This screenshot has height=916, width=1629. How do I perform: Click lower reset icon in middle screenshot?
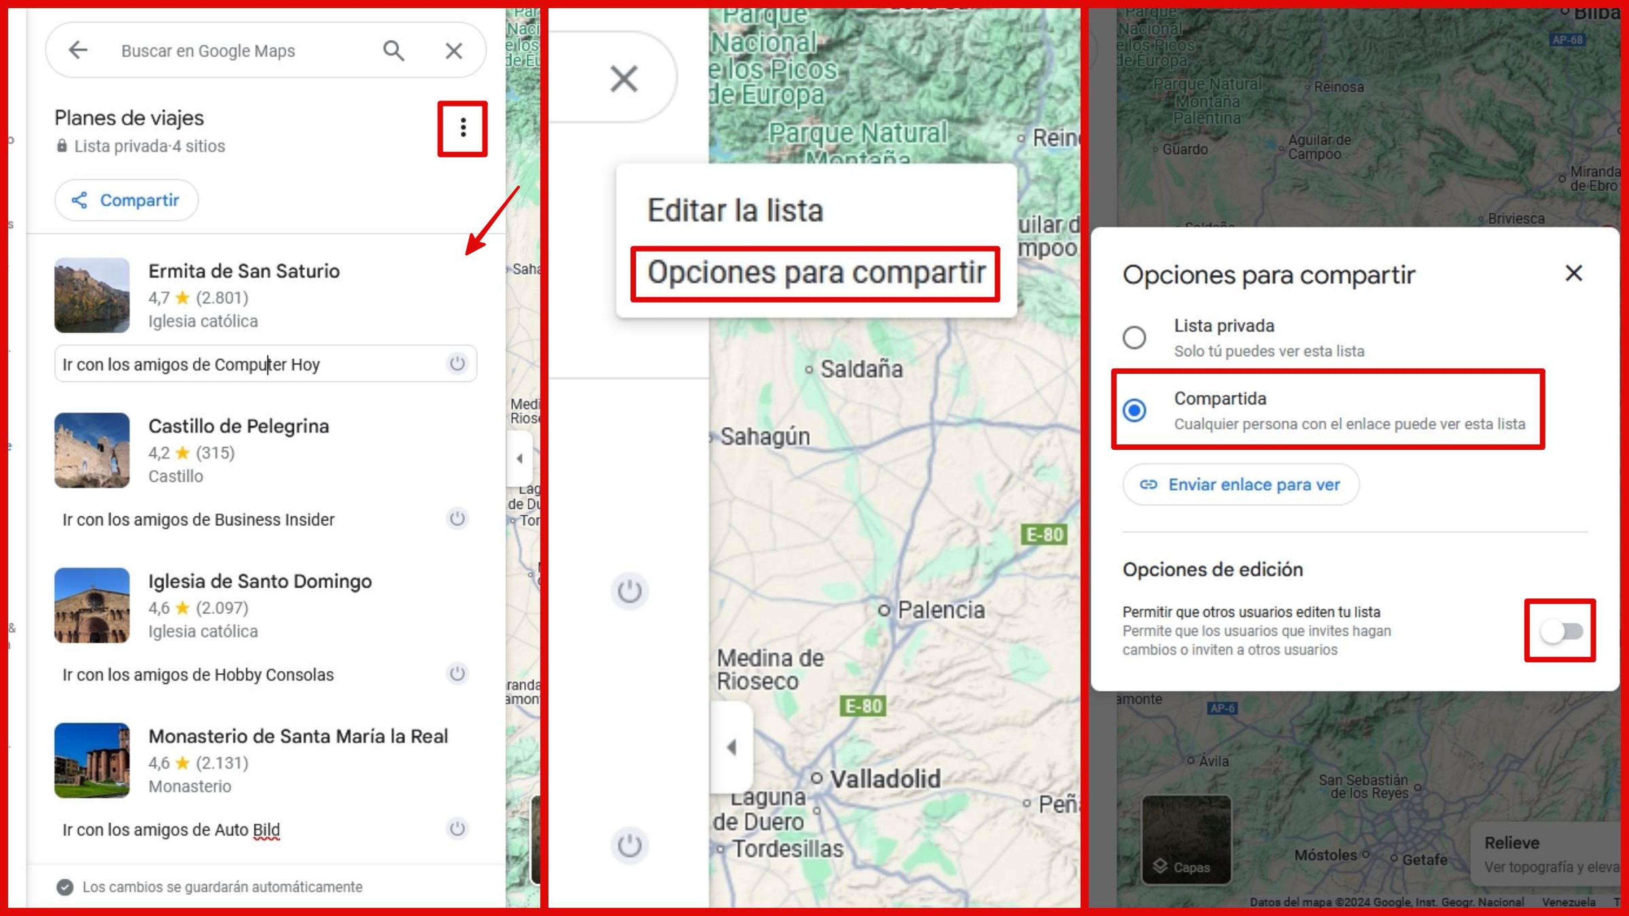tap(629, 845)
